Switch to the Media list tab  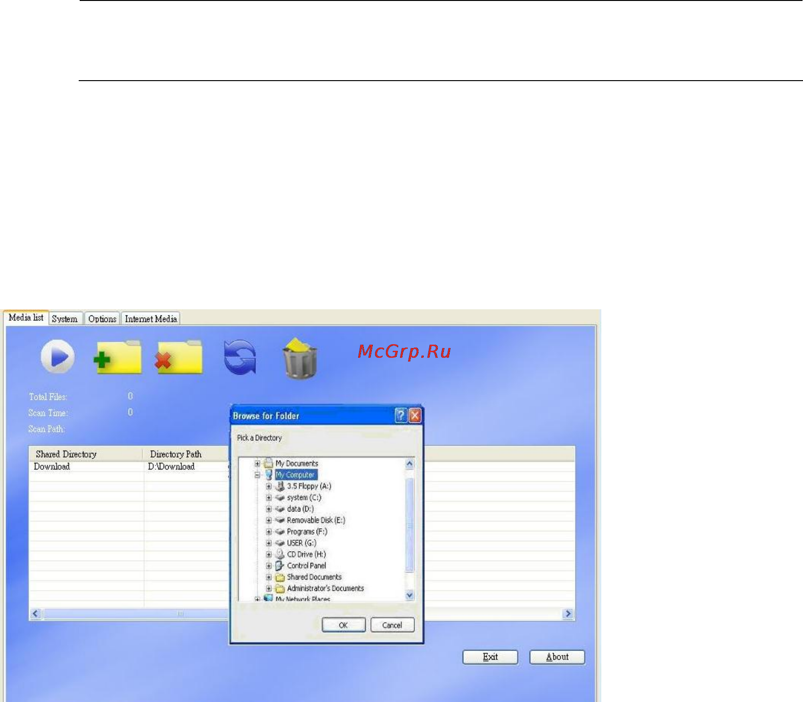click(25, 317)
